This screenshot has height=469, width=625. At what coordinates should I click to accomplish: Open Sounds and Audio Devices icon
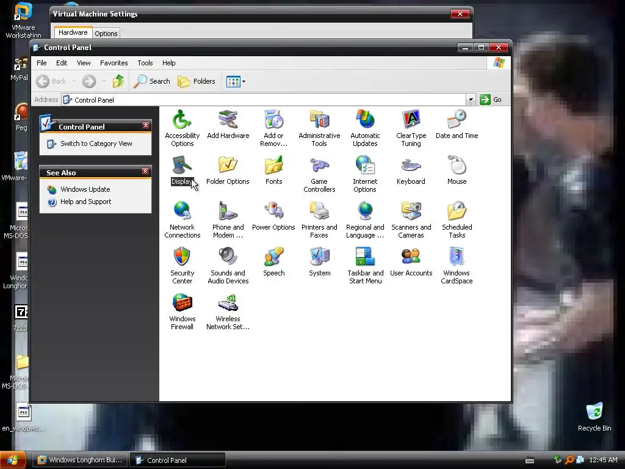(228, 266)
